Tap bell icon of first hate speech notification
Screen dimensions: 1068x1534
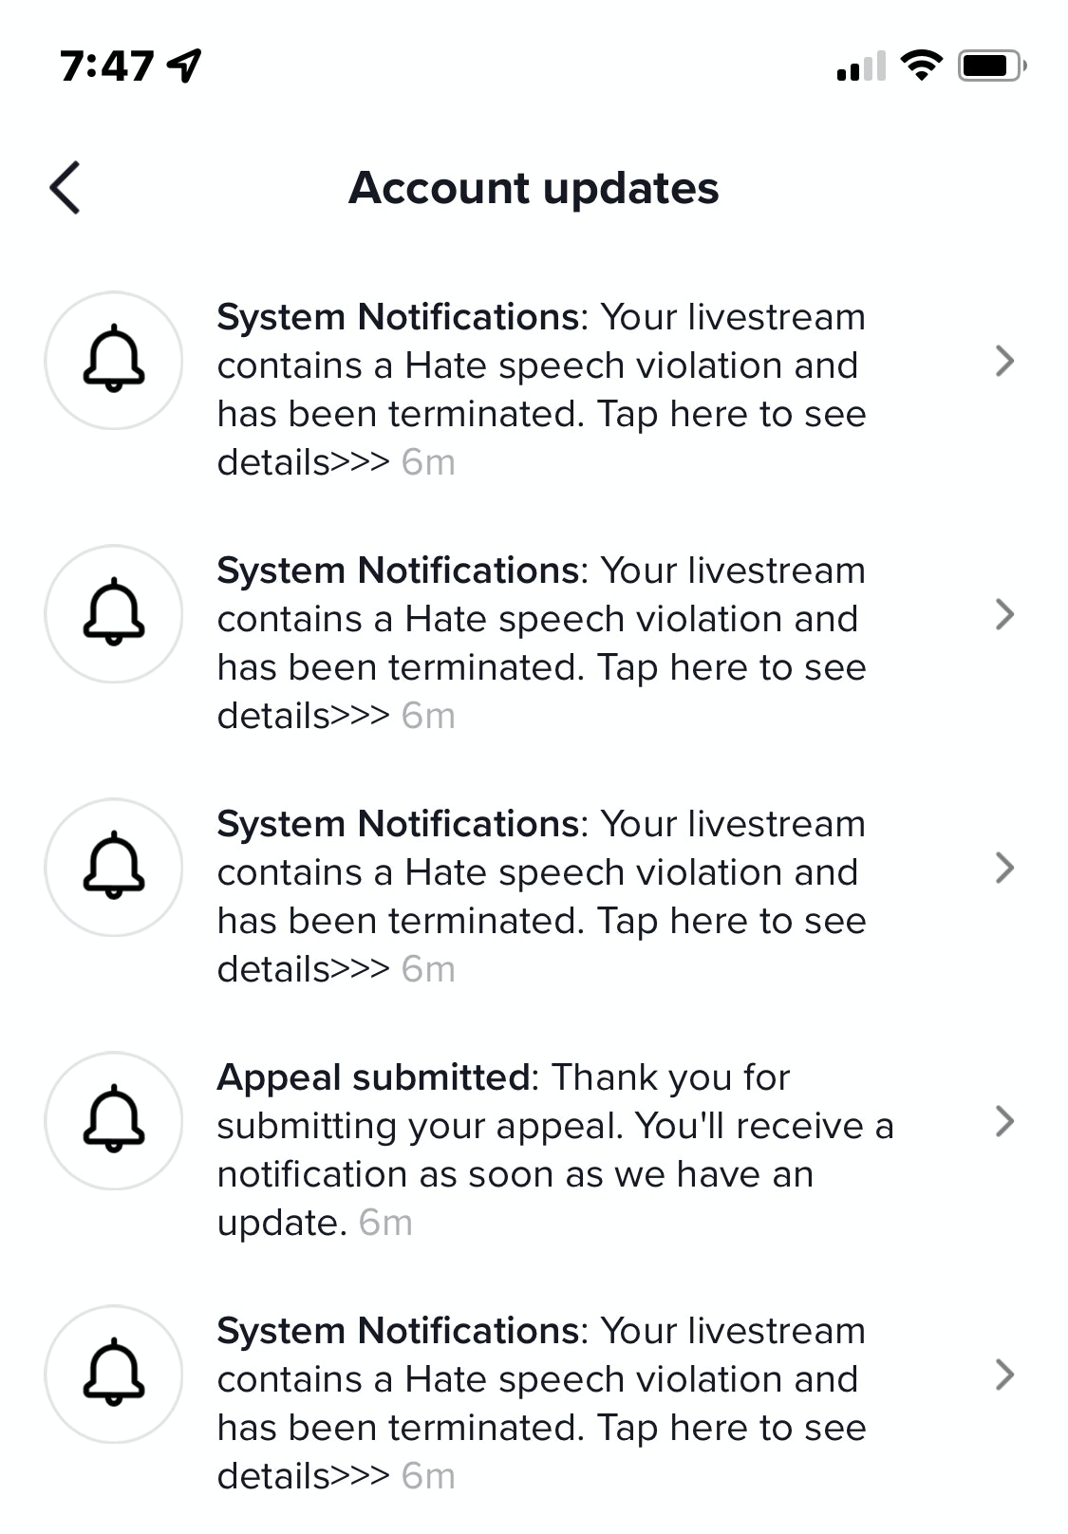pyautogui.click(x=114, y=361)
